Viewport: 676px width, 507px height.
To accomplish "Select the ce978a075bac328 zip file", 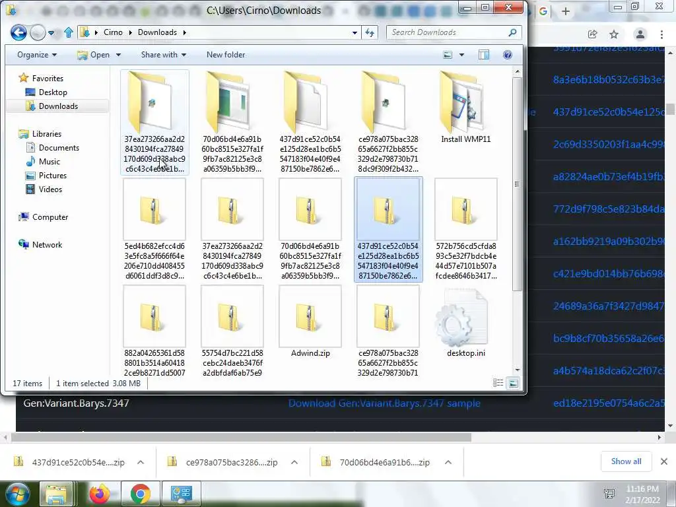I will tap(388, 331).
